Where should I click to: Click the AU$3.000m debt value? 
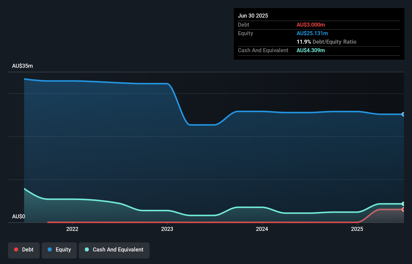click(x=311, y=25)
